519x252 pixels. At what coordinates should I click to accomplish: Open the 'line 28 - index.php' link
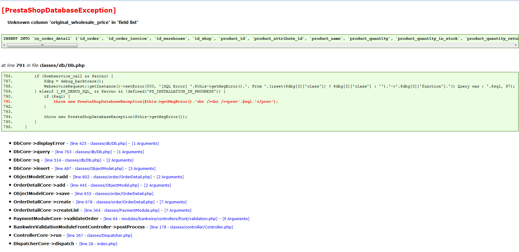point(98,244)
